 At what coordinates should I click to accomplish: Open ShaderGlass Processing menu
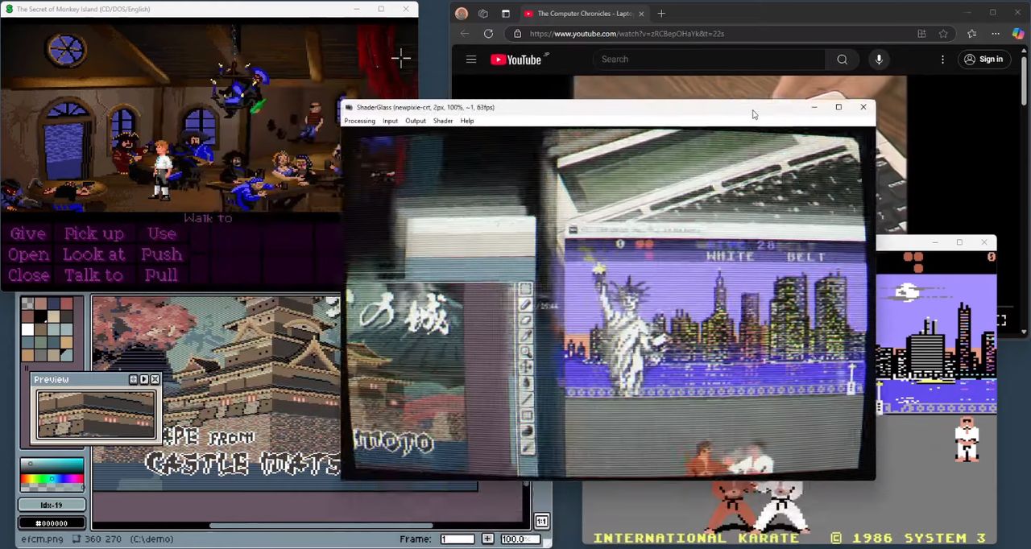pyautogui.click(x=359, y=121)
